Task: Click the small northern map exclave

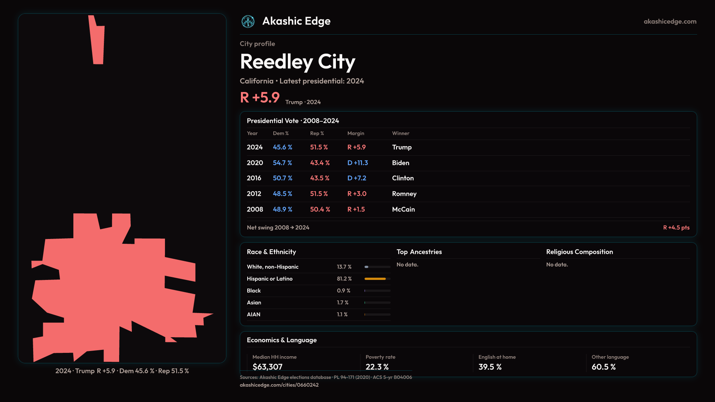Action: [x=98, y=43]
